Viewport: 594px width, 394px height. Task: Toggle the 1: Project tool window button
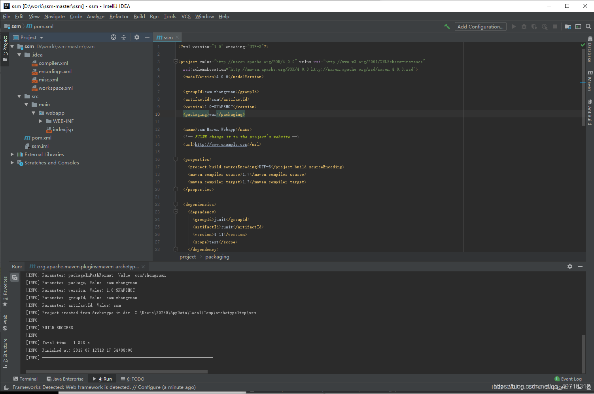coord(5,49)
